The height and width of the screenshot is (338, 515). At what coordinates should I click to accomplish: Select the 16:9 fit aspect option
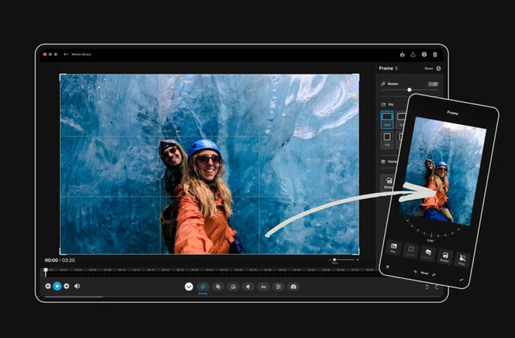click(x=387, y=120)
